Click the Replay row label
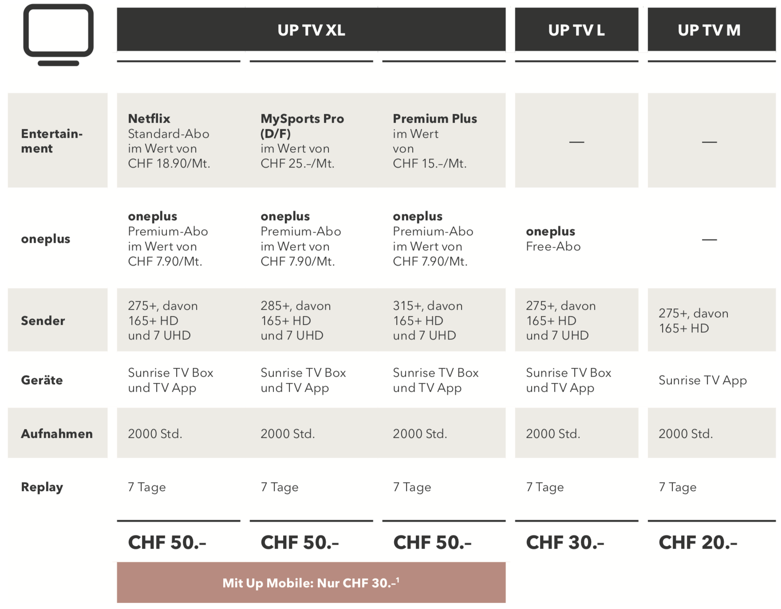 click(42, 487)
